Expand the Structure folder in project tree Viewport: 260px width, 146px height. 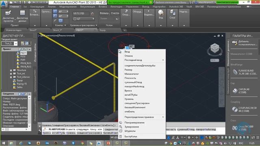click(11, 70)
